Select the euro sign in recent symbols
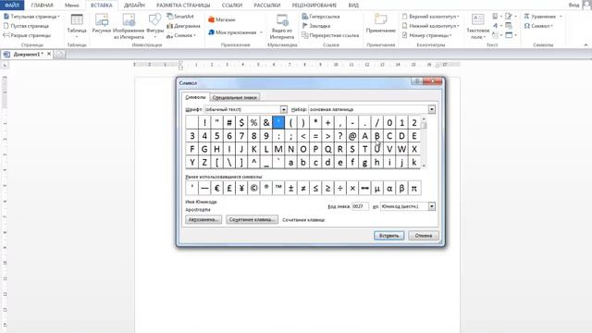This screenshot has width=592, height=333. 216,188
